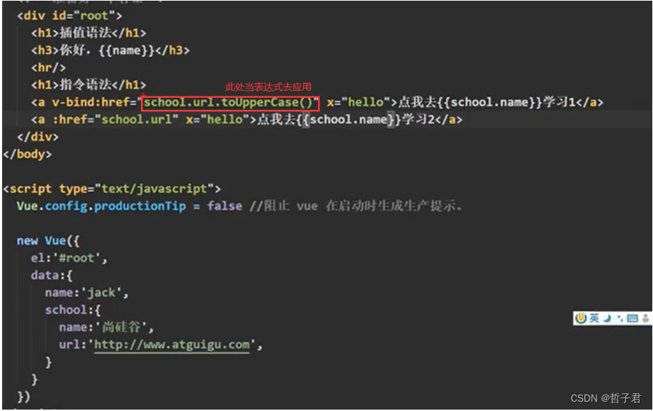
Task: Click the school:{ property line
Action: (73, 310)
